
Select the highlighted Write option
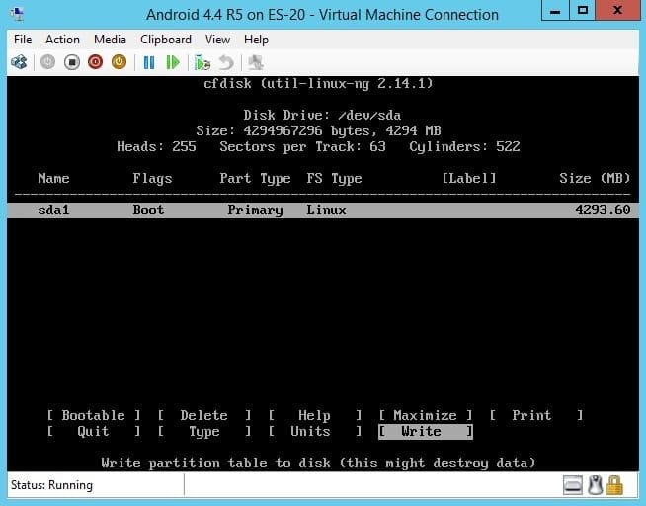point(426,432)
